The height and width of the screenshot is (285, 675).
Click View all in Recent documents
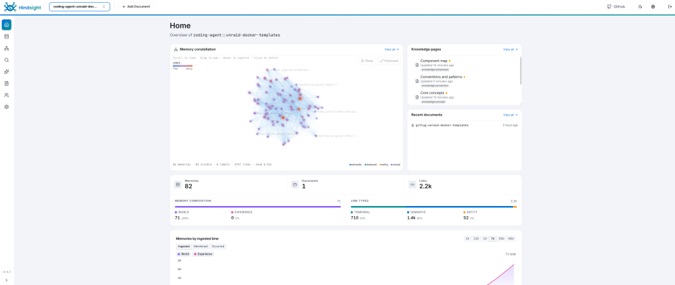tap(510, 115)
